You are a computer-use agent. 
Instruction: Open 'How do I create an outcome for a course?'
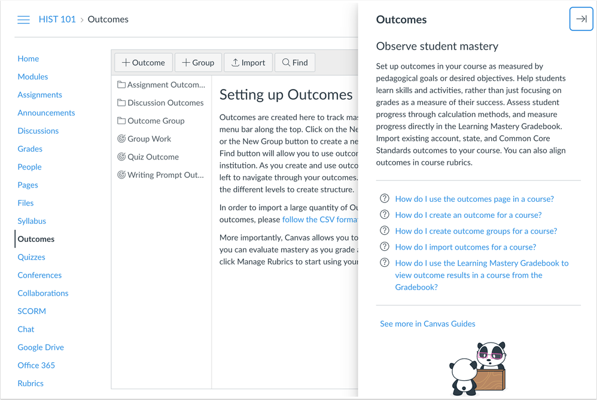click(468, 214)
